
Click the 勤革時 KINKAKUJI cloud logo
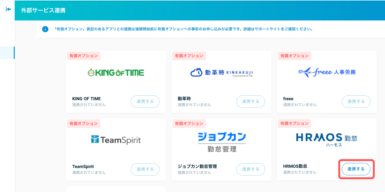point(221,73)
